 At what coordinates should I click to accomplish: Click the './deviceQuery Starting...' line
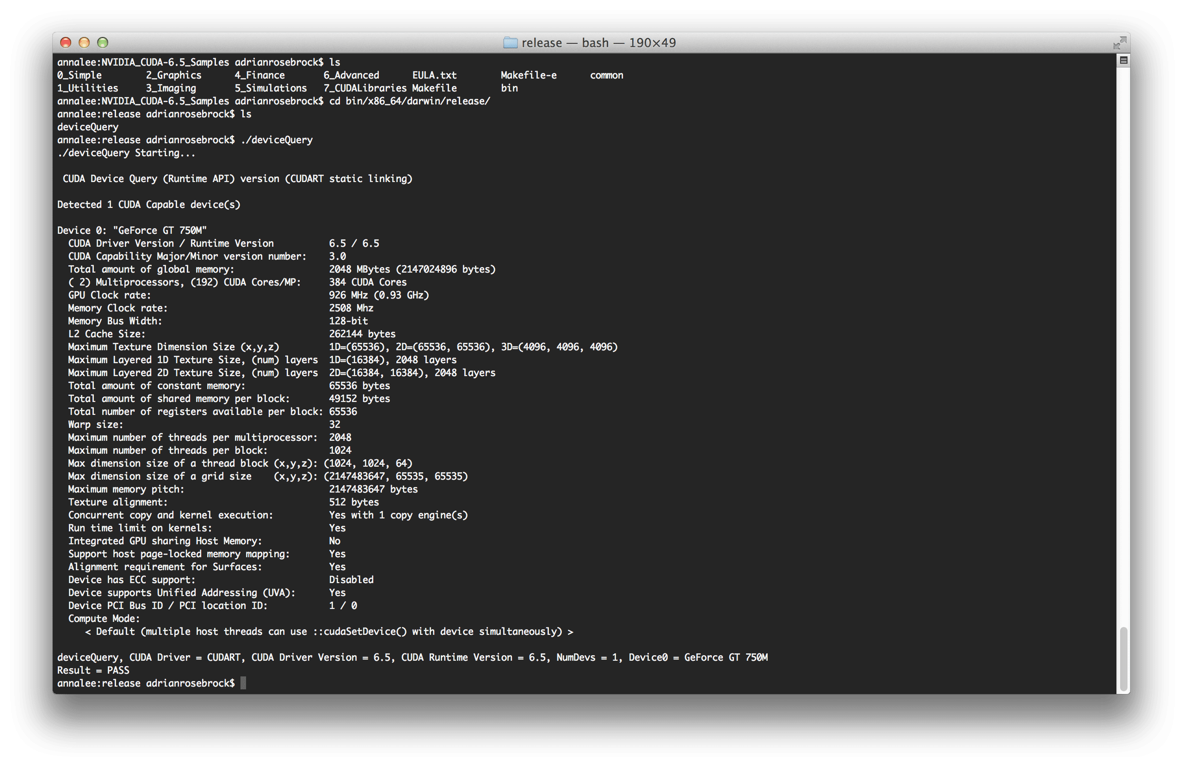click(x=126, y=152)
